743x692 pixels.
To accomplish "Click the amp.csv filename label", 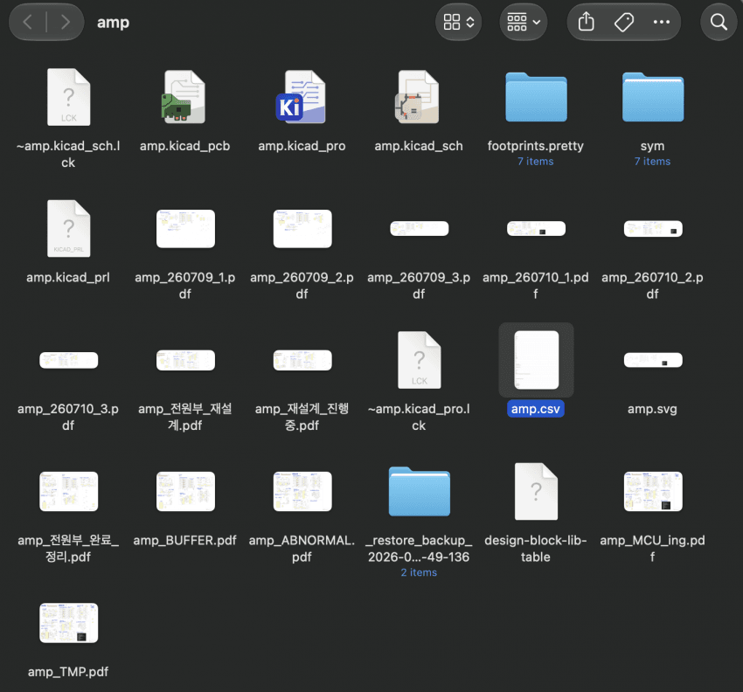I will (x=536, y=409).
